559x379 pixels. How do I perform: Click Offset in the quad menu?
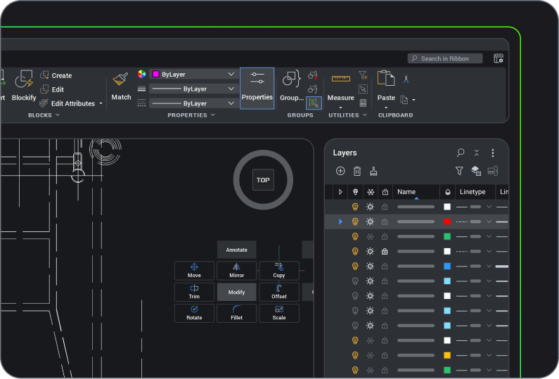(x=279, y=292)
